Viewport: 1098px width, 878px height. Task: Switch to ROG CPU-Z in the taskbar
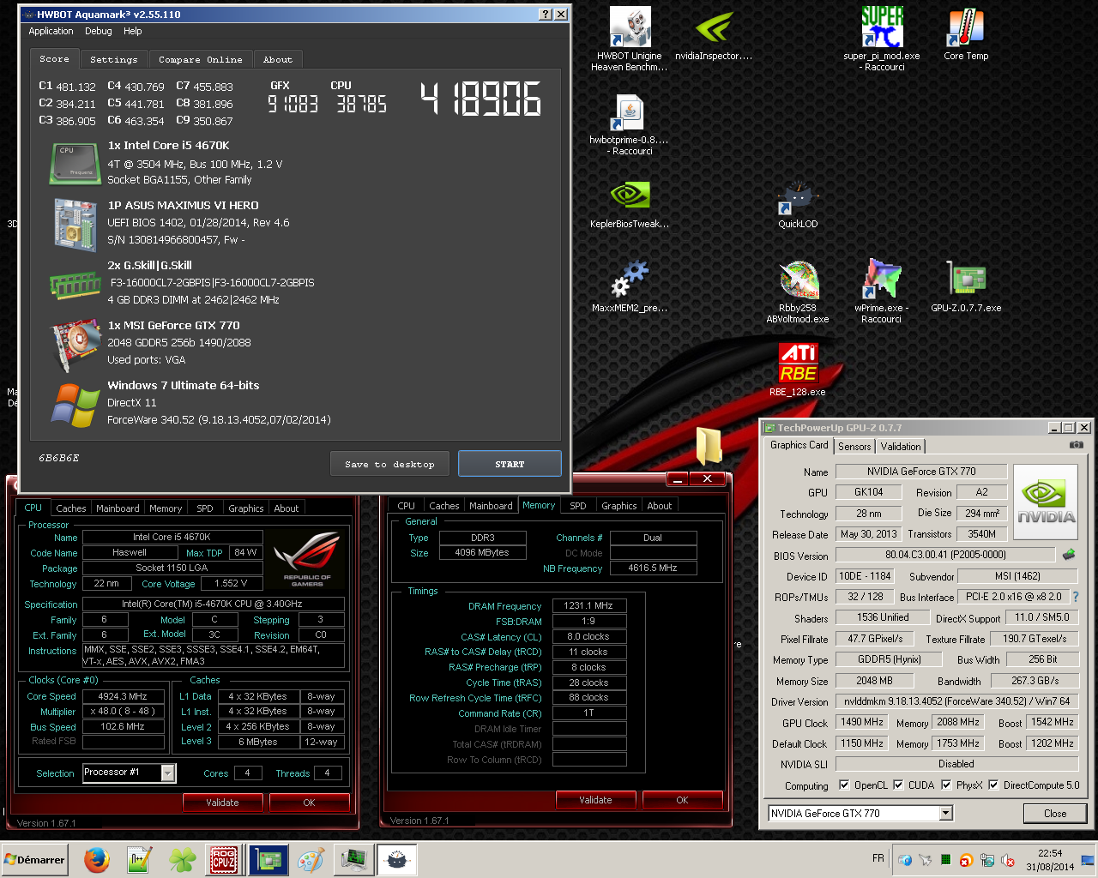coord(224,859)
